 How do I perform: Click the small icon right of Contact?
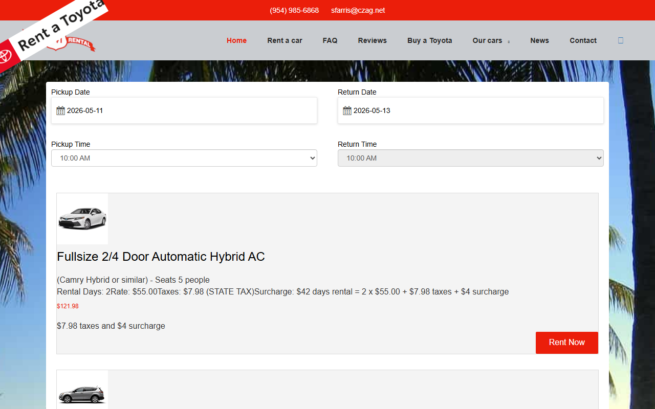tap(621, 40)
